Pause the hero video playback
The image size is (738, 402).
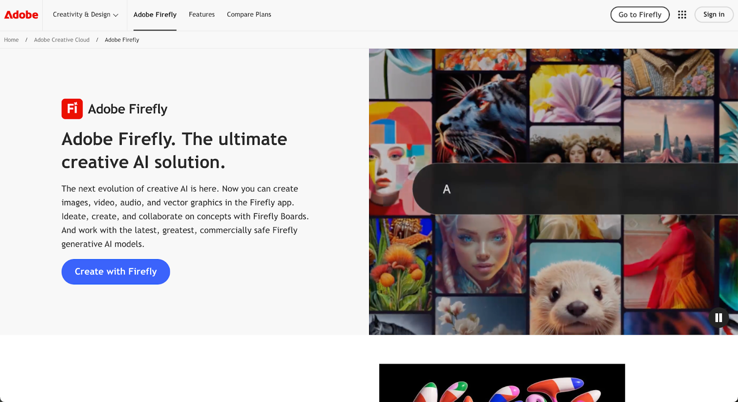coord(719,318)
